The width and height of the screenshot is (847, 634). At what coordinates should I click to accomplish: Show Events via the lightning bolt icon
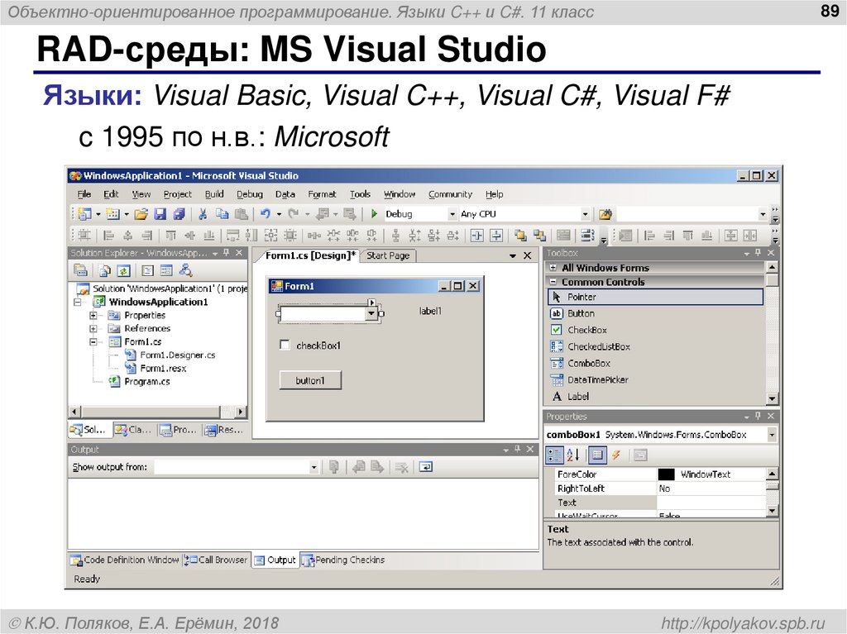click(x=617, y=455)
